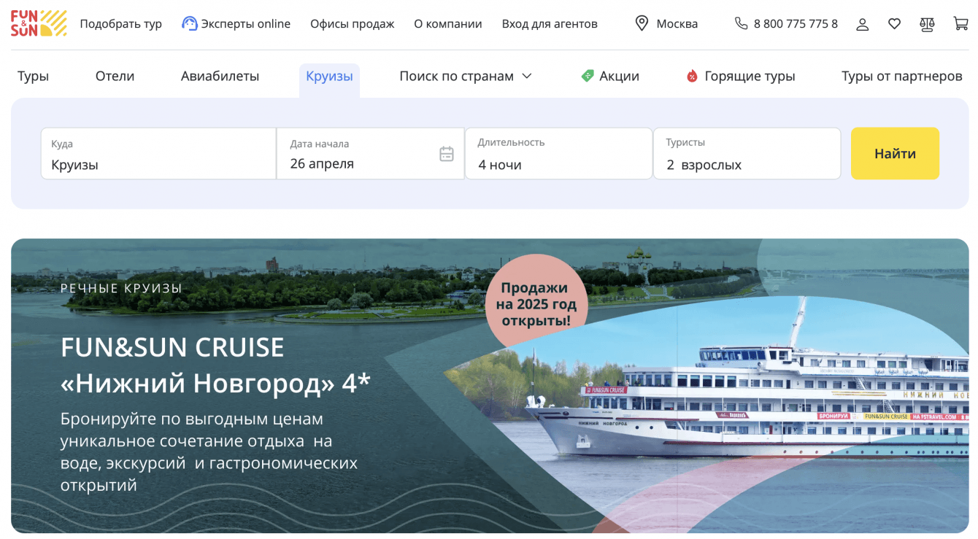Click the phone number 8 800 775 775 8
This screenshot has height=539, width=978.
click(x=796, y=24)
